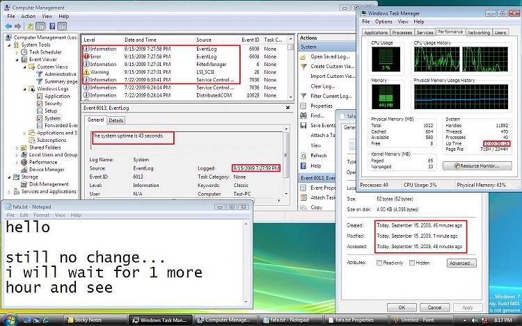Toggle the Show/Hide Action Pane toolbar icon
Viewport: 522px width, 326px height.
62,26
